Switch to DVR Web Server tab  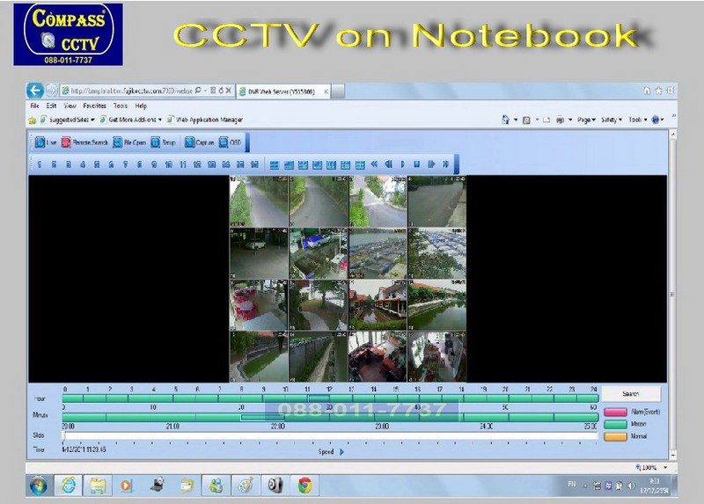click(282, 91)
